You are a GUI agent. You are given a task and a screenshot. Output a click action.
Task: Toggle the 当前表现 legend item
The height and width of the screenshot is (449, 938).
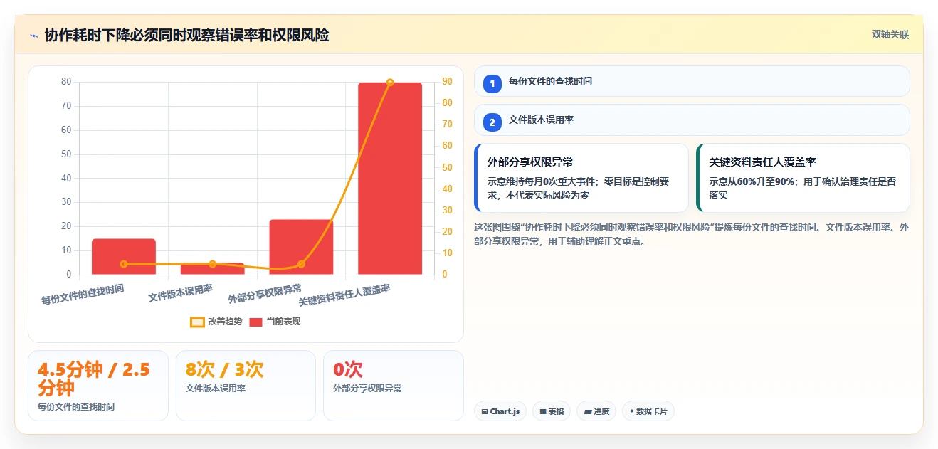click(275, 322)
